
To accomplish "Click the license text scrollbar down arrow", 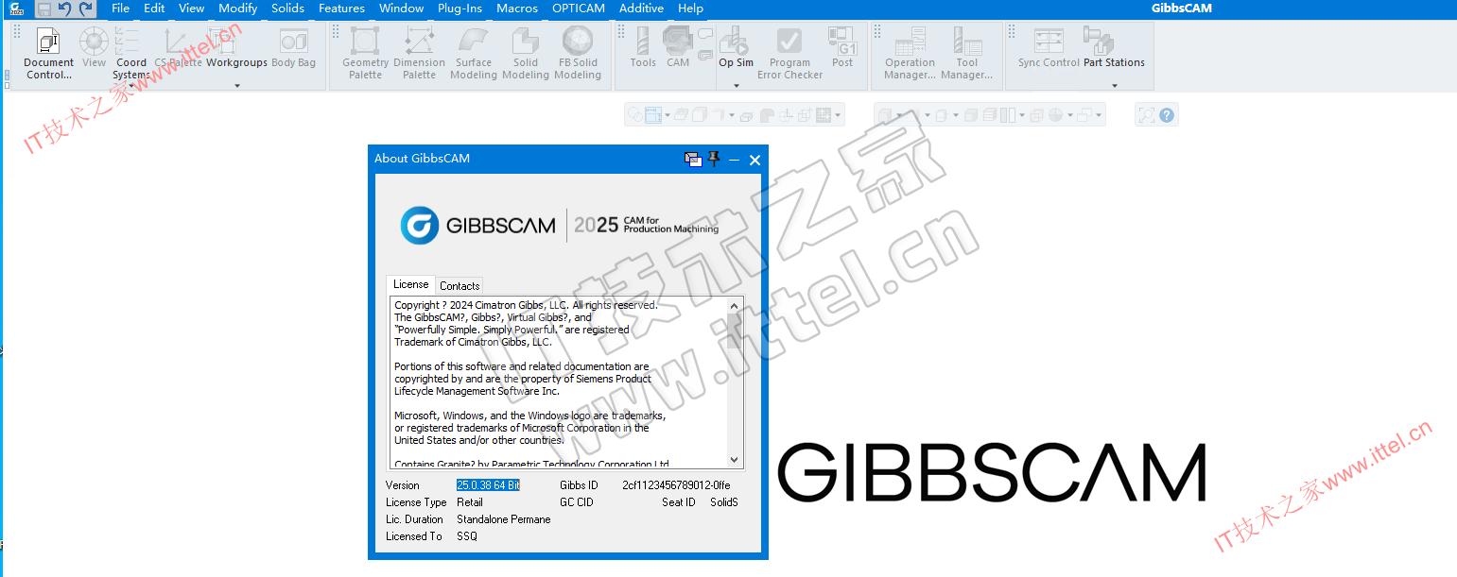I will (x=735, y=460).
